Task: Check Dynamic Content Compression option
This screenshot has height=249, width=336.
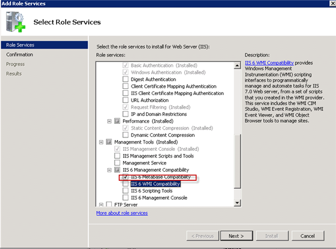Action: coord(125,135)
